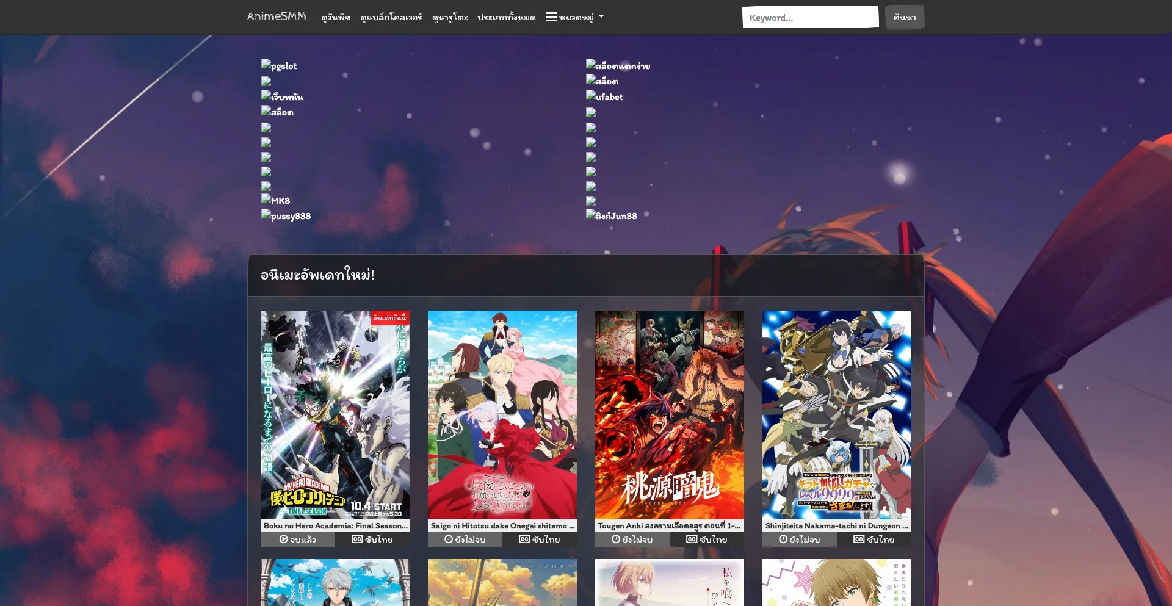
Task: Click the Shinjiteita Nakama-tachi ni Dungeon title
Action: click(x=836, y=525)
